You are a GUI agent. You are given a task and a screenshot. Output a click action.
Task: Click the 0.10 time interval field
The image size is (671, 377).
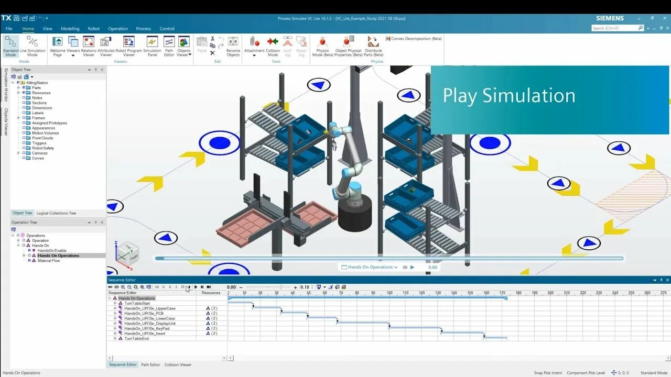click(306, 287)
